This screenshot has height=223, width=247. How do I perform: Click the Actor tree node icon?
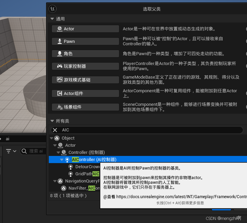click(60, 145)
